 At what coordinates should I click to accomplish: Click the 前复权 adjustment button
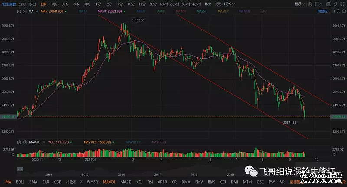(323, 11)
